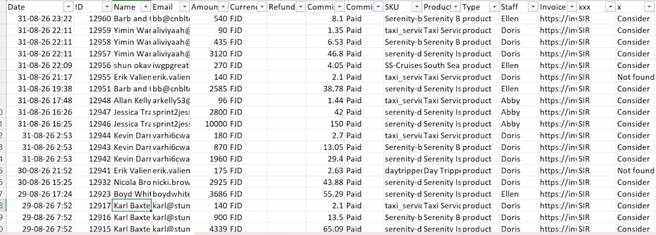Open the ID column filter dropdown
The height and width of the screenshot is (235, 656).
pyautogui.click(x=107, y=7)
